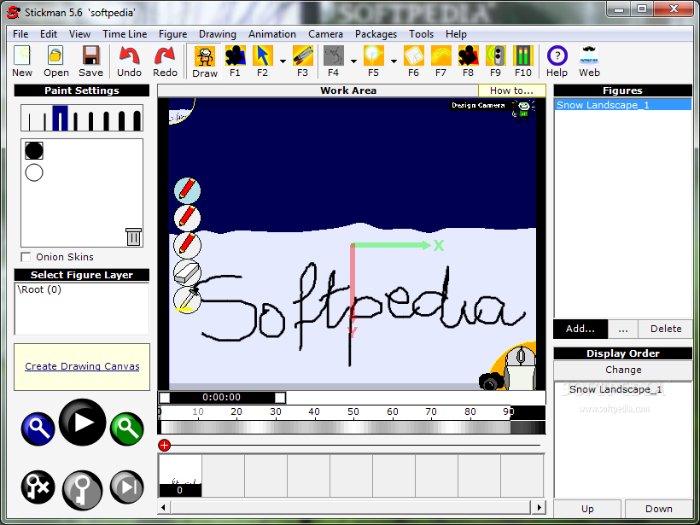Image resolution: width=700 pixels, height=525 pixels.
Task: Save the project with the Save icon
Action: (x=90, y=61)
